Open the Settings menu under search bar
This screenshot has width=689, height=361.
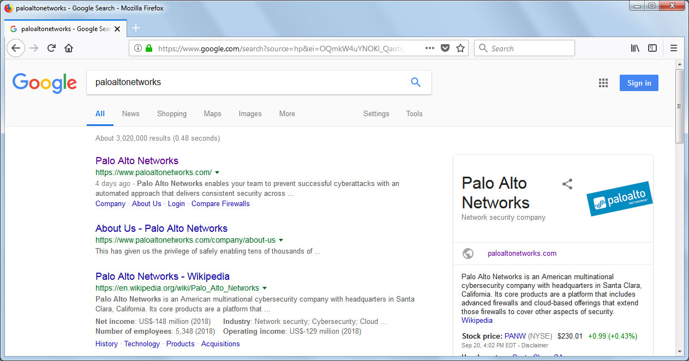click(376, 113)
